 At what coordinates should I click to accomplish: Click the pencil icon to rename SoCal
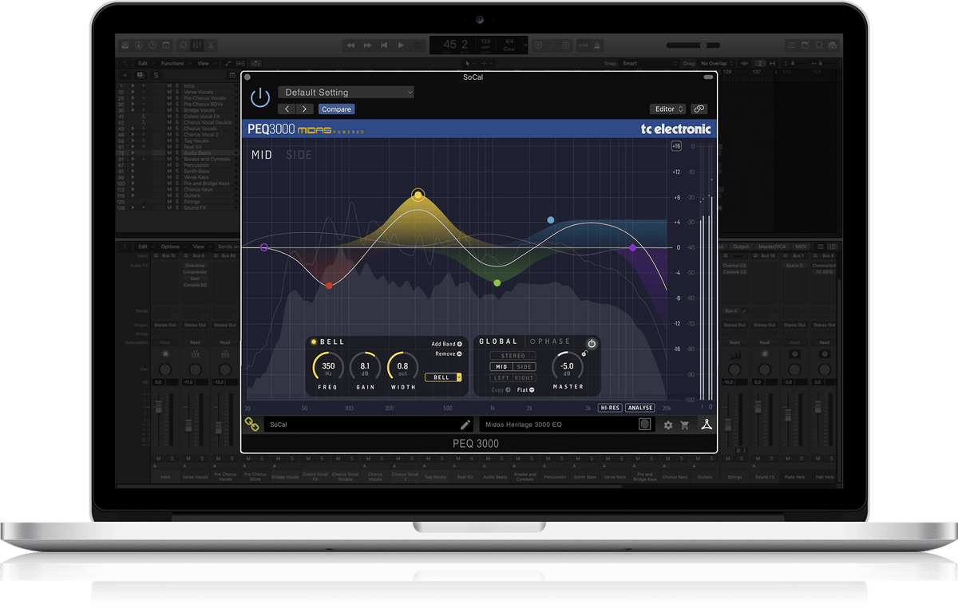(465, 424)
